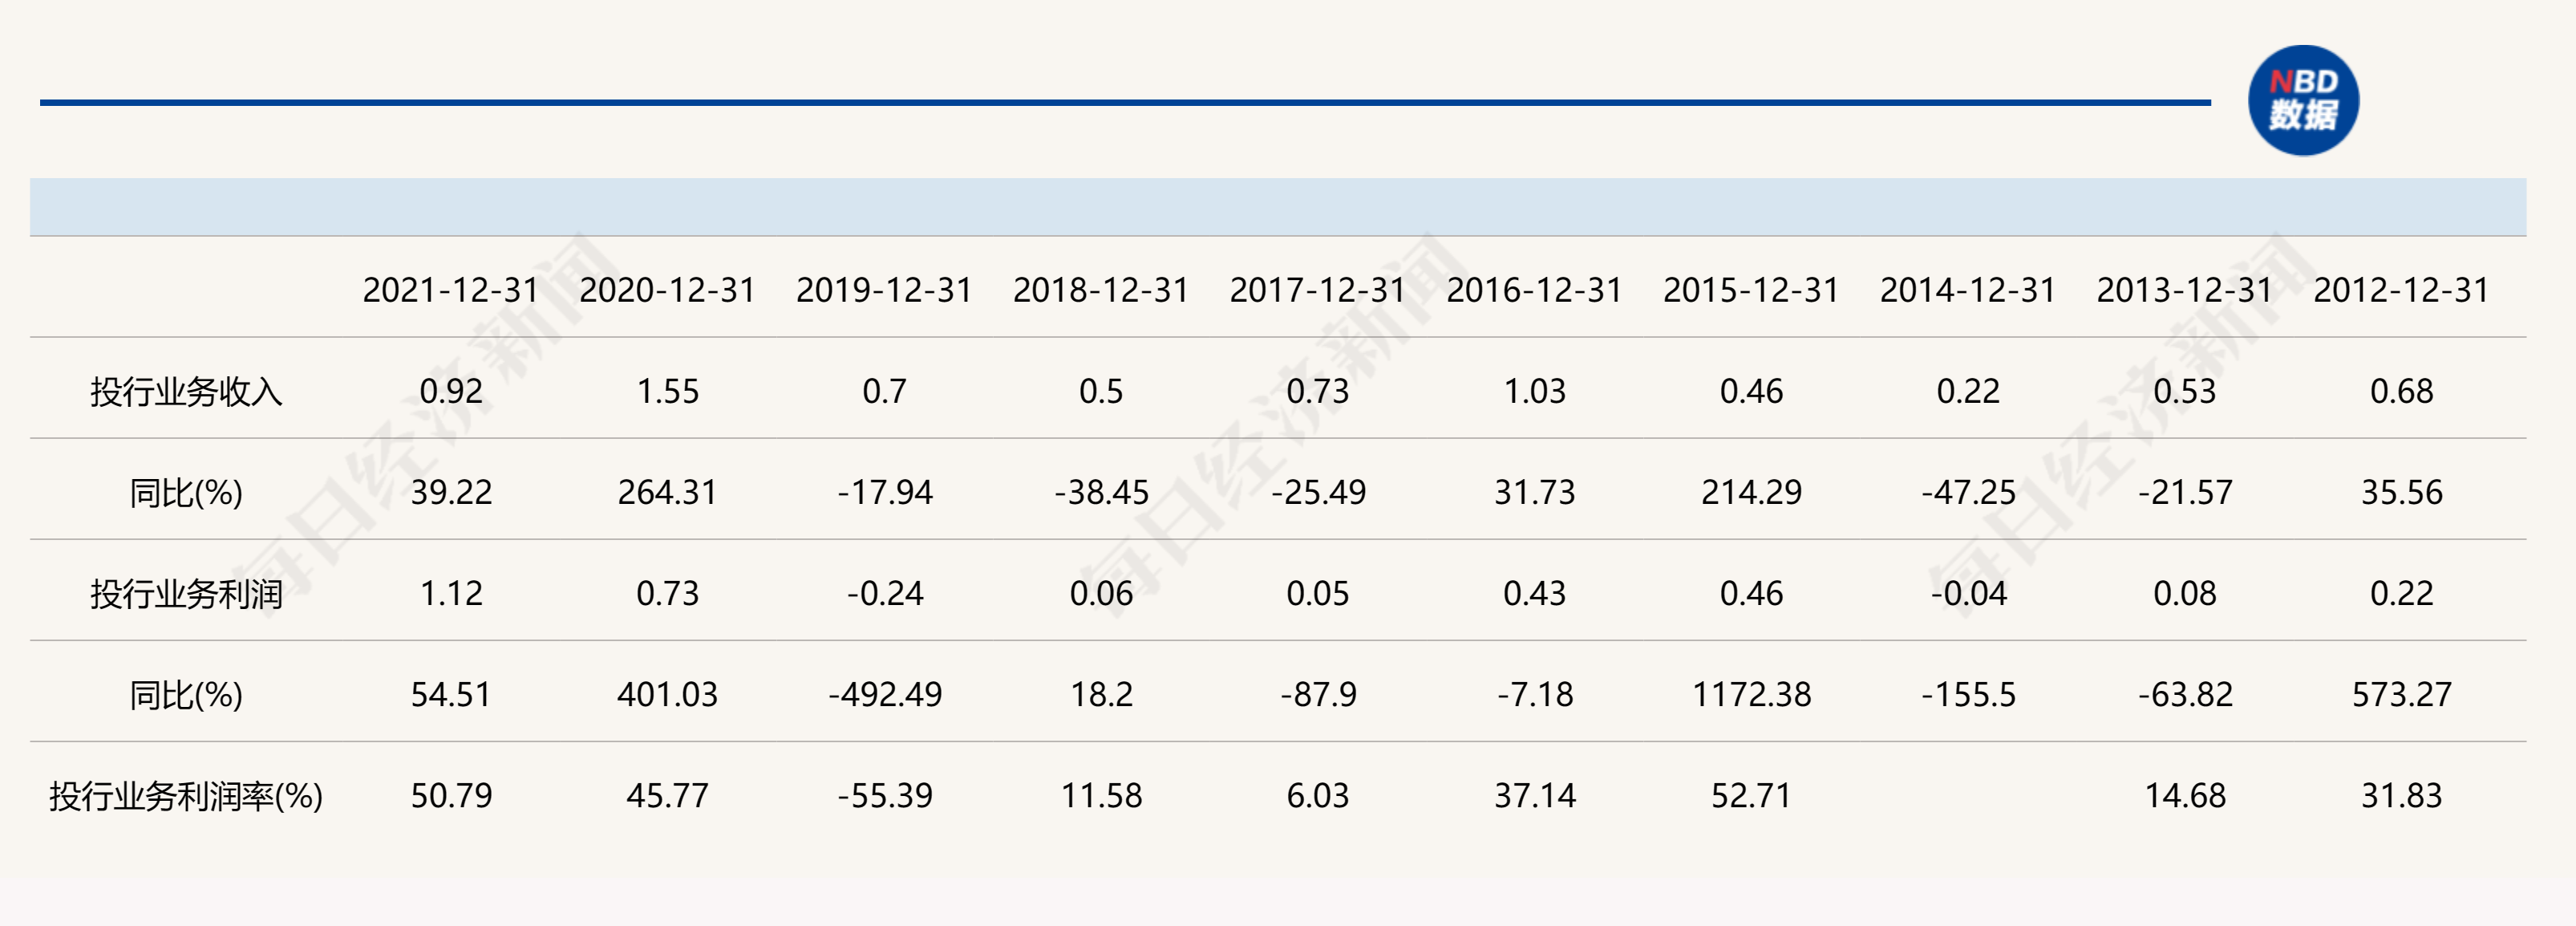Click the light blue table title band
2576x926 pixels.
click(x=1277, y=207)
